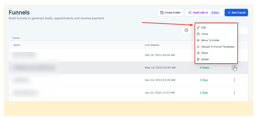Open the 4 Steps link
Screen dimensions: 257x117
(x=204, y=68)
